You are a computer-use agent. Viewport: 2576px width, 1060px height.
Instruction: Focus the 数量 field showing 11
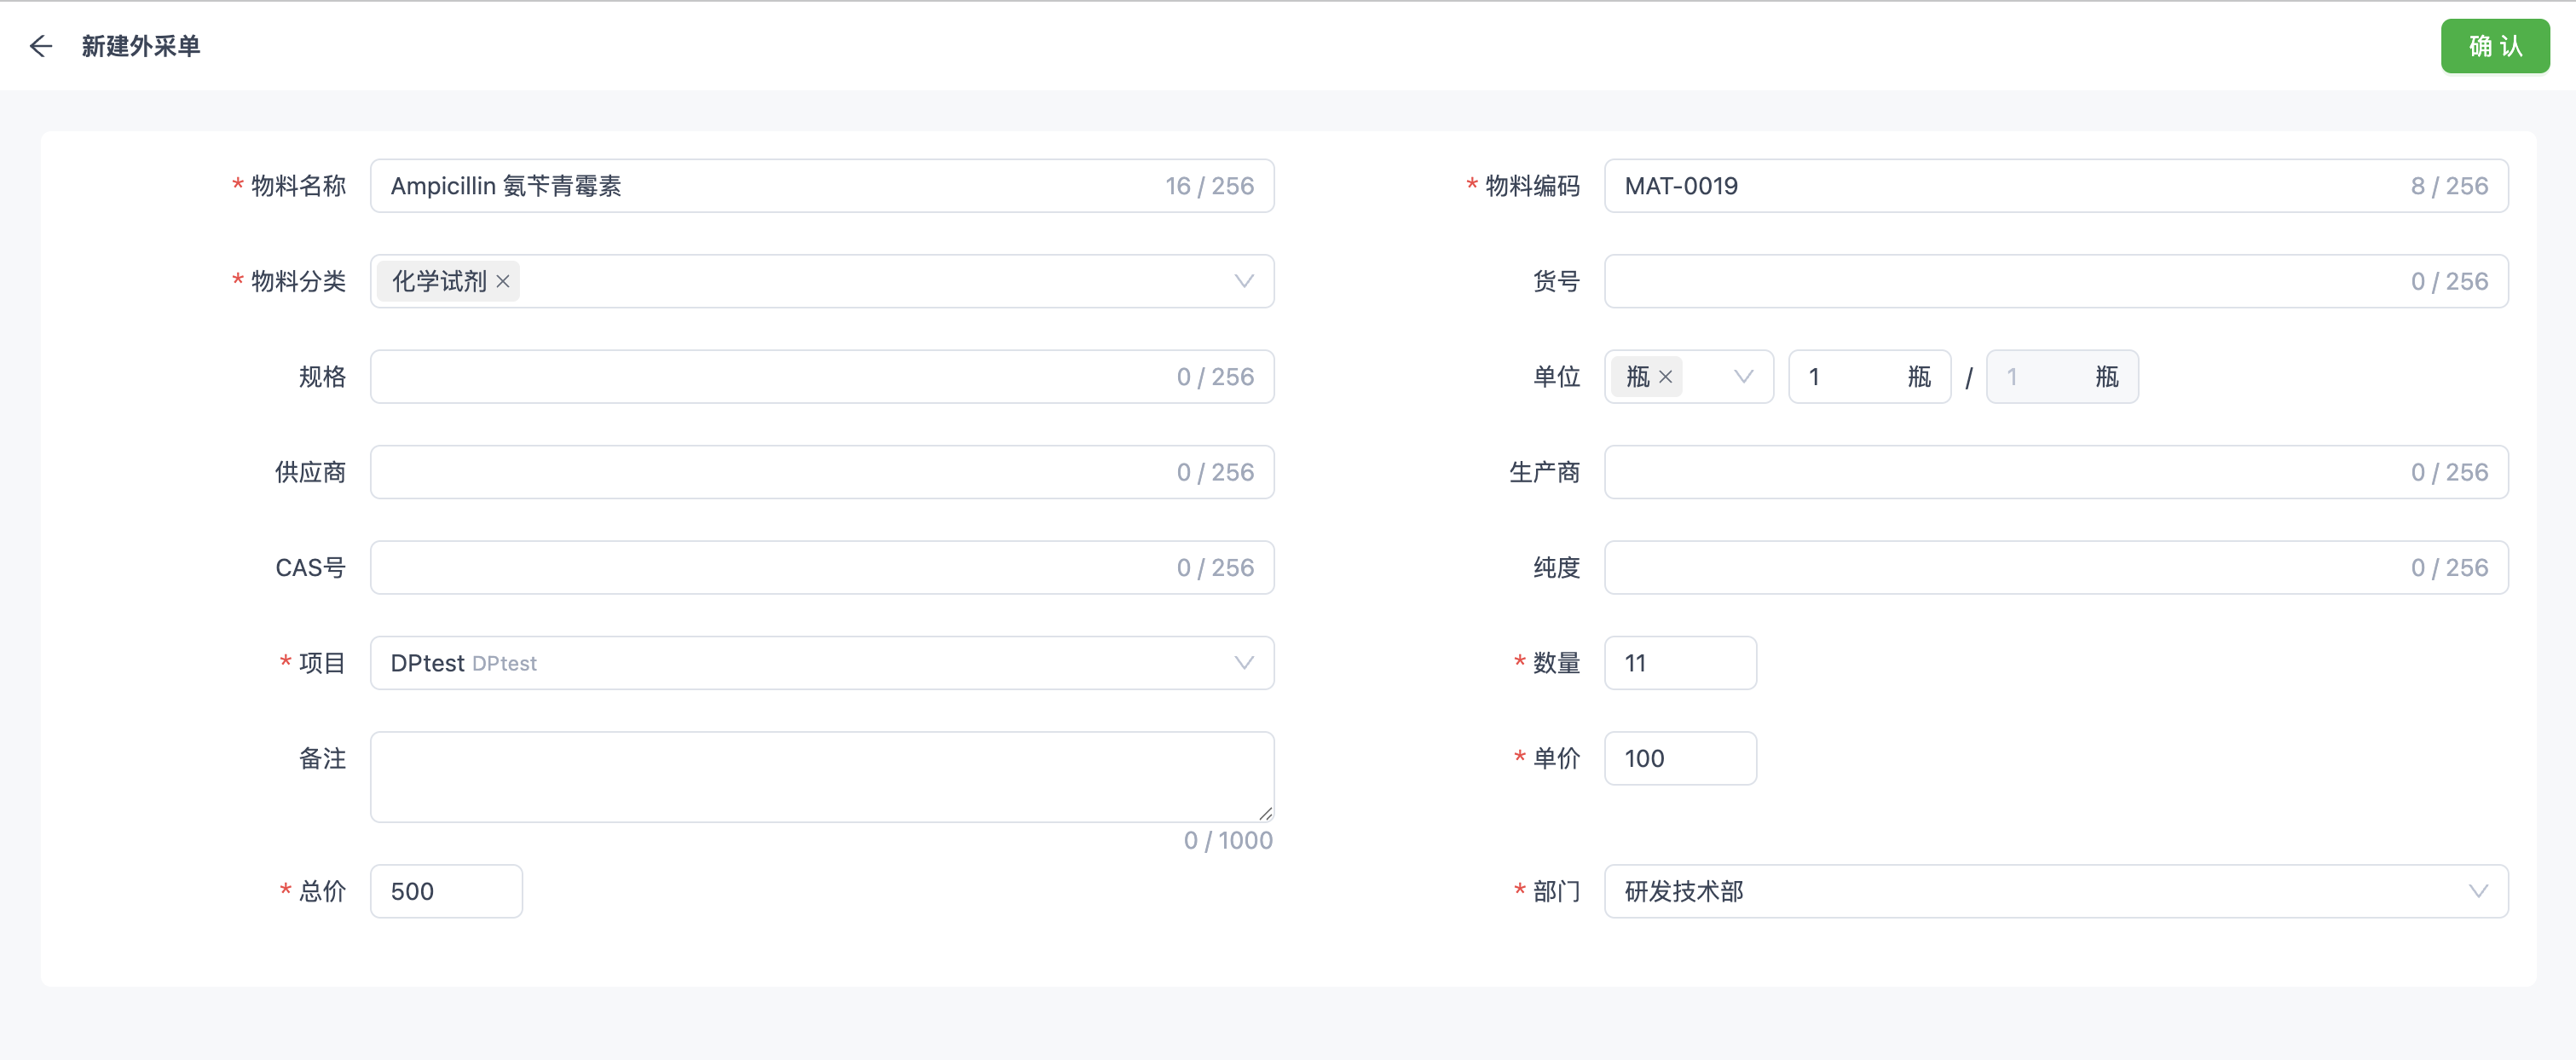1680,663
